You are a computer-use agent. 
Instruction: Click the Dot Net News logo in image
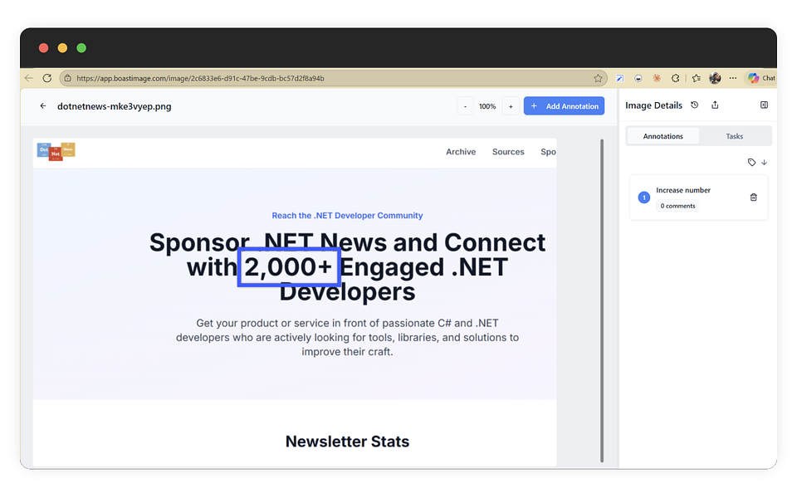coord(56,151)
